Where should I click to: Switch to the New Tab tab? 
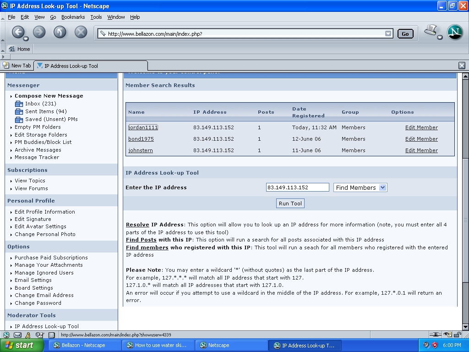[x=17, y=66]
